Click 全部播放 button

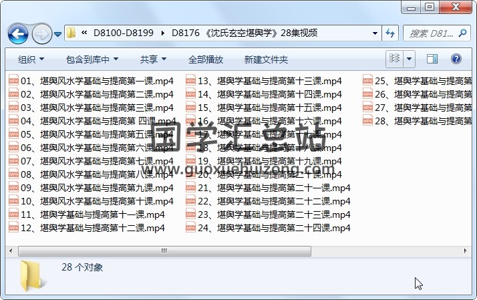click(x=206, y=59)
